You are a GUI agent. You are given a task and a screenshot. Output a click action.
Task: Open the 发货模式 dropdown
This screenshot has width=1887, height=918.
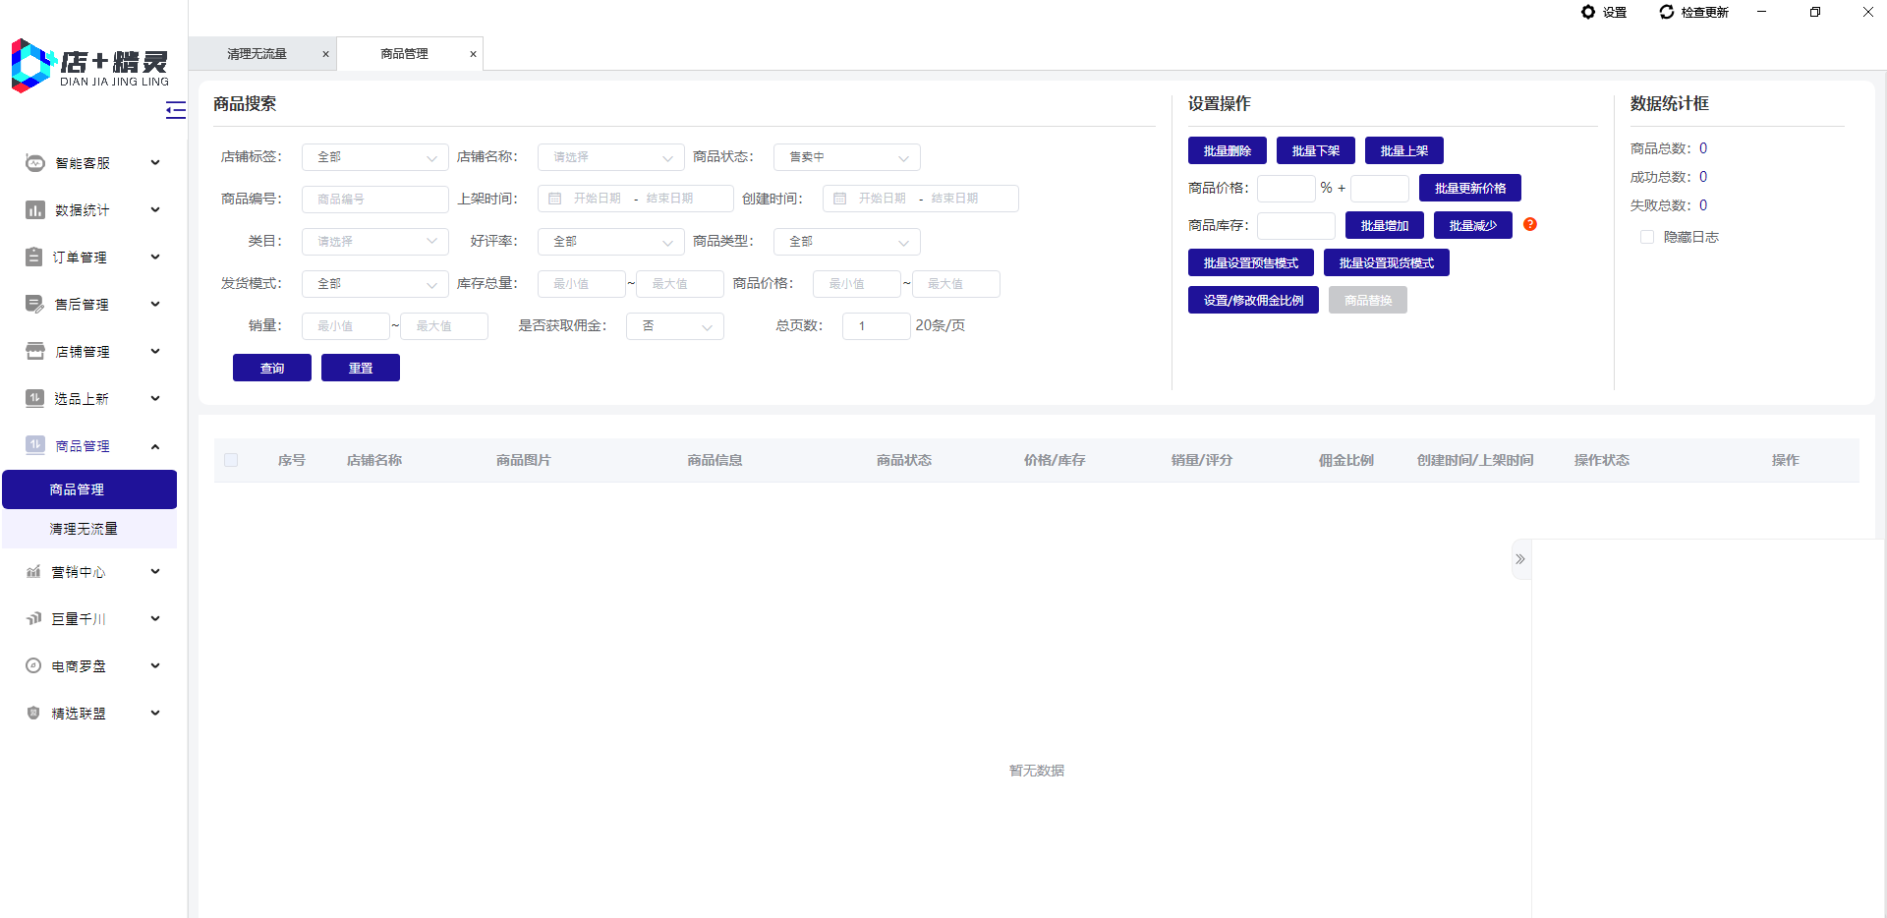point(375,284)
